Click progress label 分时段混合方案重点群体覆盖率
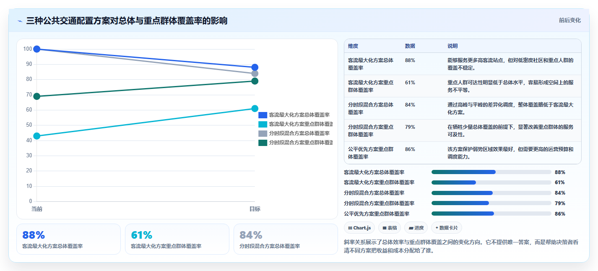The height and width of the screenshot is (271, 598). pyautogui.click(x=379, y=203)
